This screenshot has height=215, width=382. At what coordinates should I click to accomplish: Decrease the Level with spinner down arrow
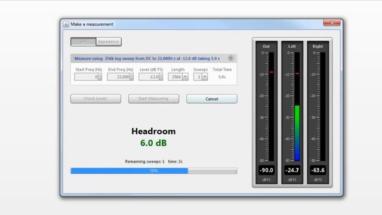point(161,78)
